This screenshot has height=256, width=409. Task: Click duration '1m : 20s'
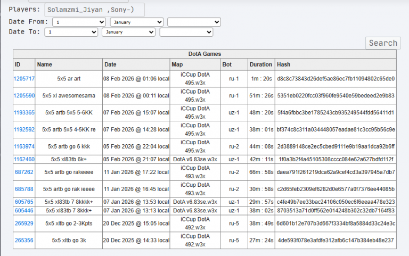261,79
